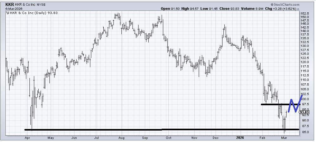Viewport: 316px width, 142px height.
Task: Click the Aug label on the time axis
Action: click(x=122, y=138)
